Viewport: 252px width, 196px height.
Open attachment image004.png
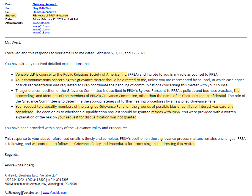pyautogui.click(x=41, y=23)
